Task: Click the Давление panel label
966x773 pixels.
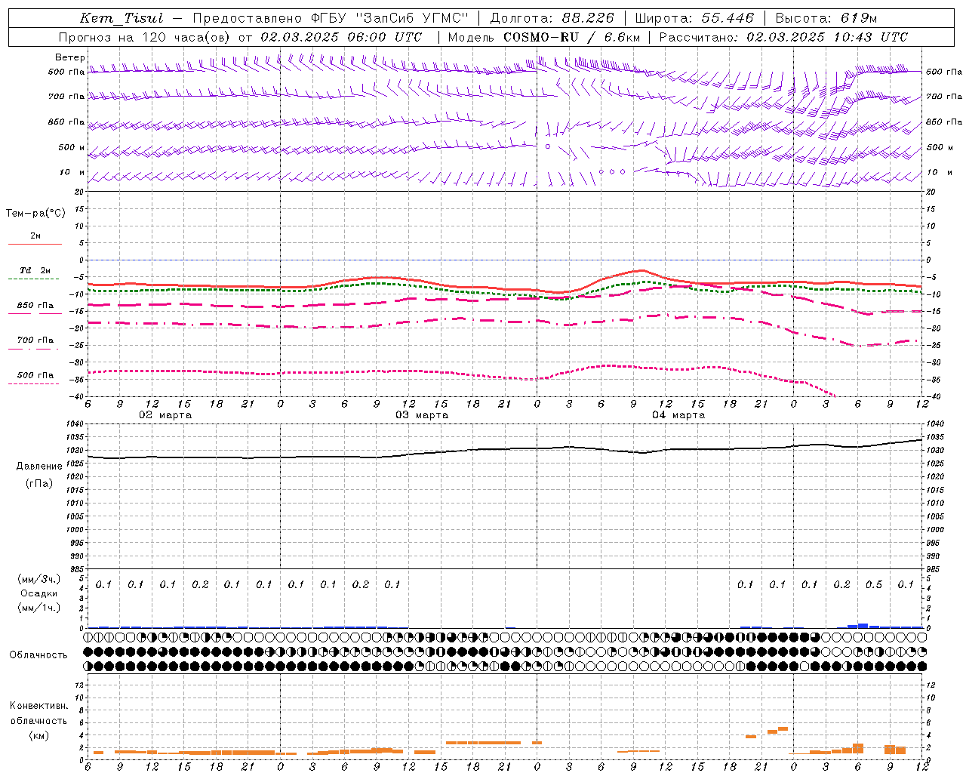Action: [x=39, y=466]
